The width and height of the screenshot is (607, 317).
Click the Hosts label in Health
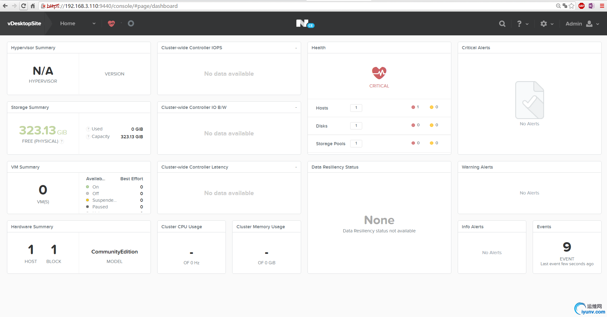[322, 108]
